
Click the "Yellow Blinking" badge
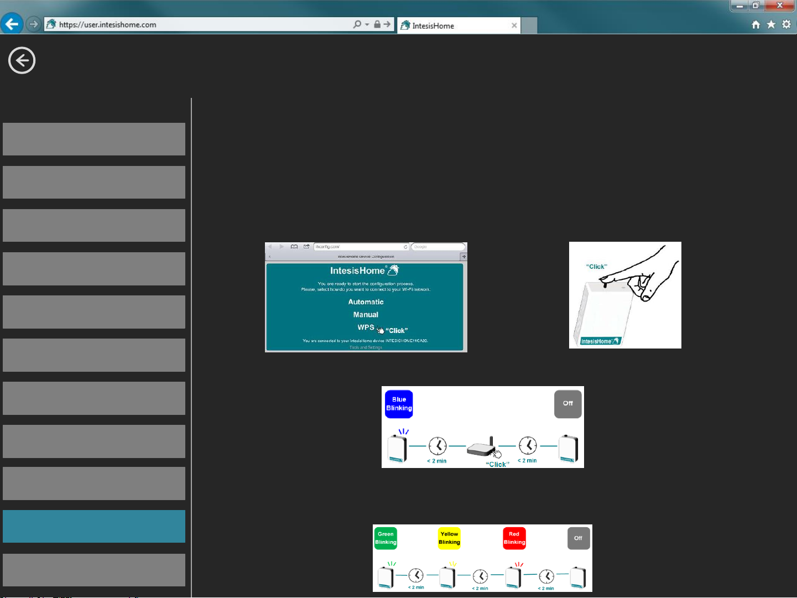(449, 538)
